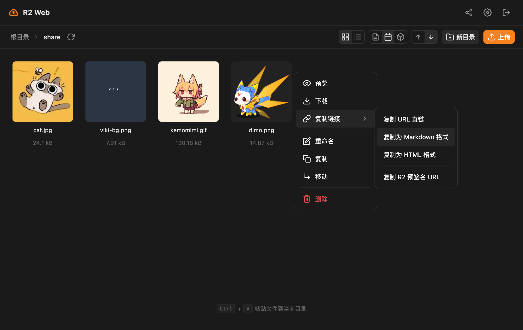Open the kemomimi.gif thumbnail
Screen dimensions: 523x330
pos(188,92)
